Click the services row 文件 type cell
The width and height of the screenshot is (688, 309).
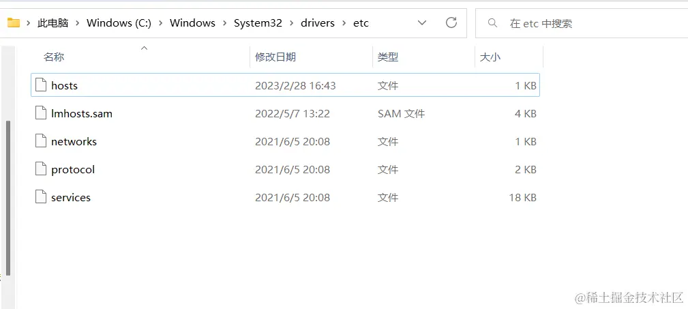(388, 198)
